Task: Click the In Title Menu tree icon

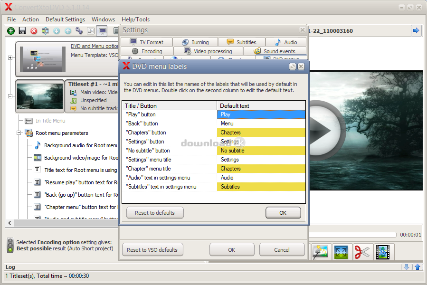Action: pyautogui.click(x=28, y=121)
